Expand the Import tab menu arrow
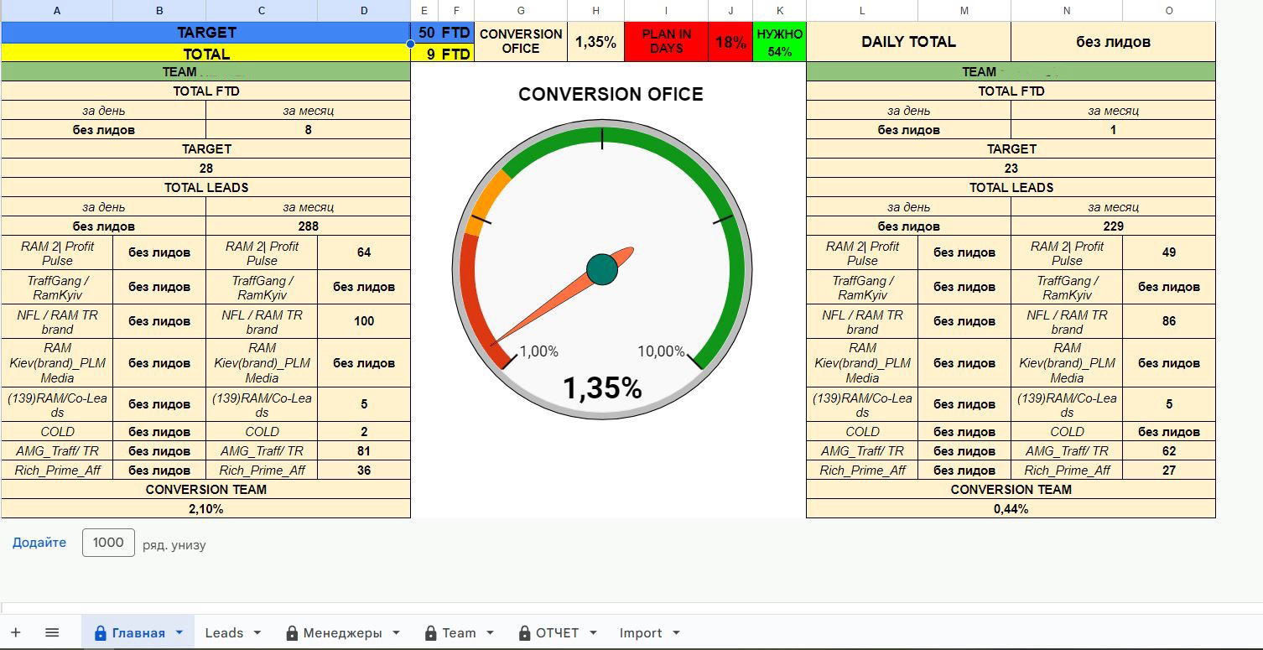This screenshot has height=650, width=1263. [x=676, y=633]
